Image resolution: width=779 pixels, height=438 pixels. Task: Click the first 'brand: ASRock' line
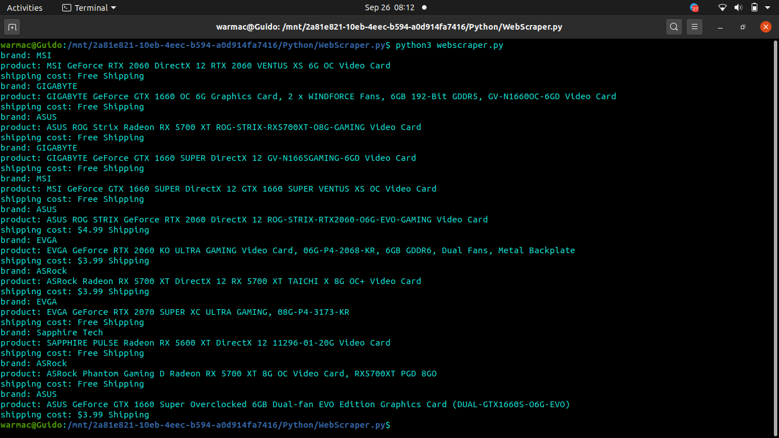[34, 271]
